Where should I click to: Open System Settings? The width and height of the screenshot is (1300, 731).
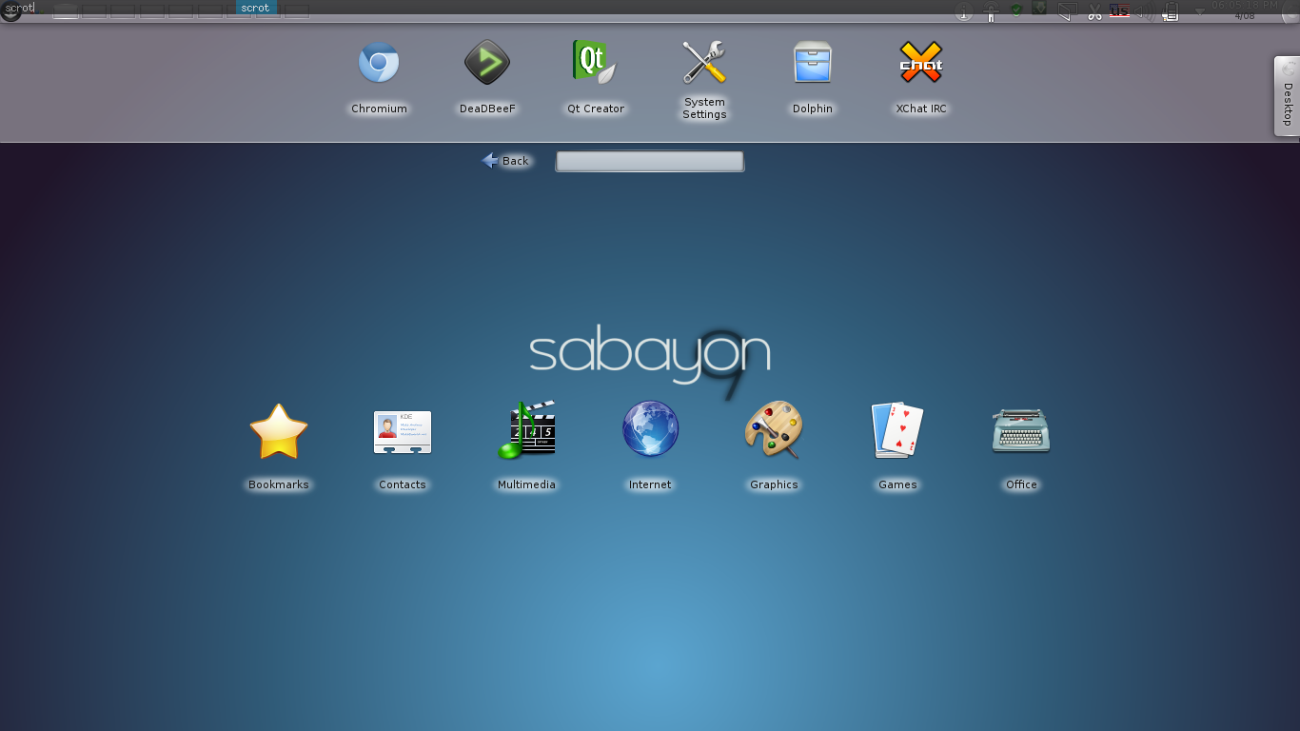click(704, 80)
